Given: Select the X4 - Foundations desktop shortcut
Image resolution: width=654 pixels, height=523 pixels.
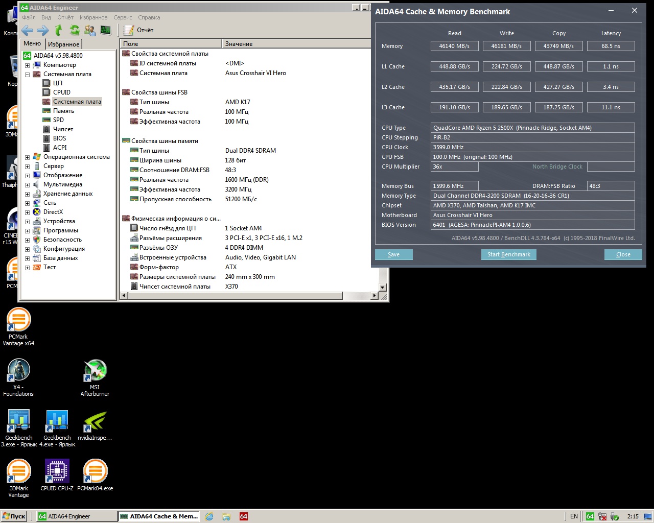Looking at the screenshot, I should (x=18, y=377).
